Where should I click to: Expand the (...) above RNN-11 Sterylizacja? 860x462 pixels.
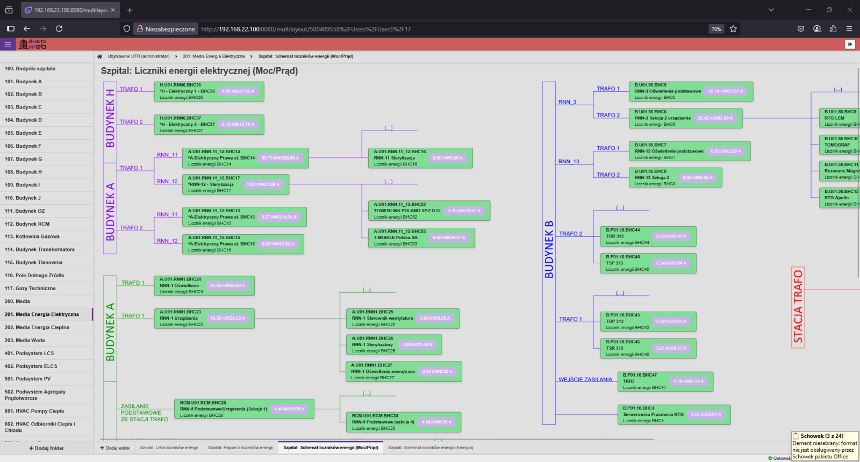389,128
